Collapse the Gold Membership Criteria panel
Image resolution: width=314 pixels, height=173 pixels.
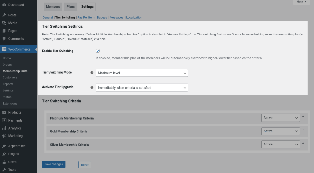303,130
